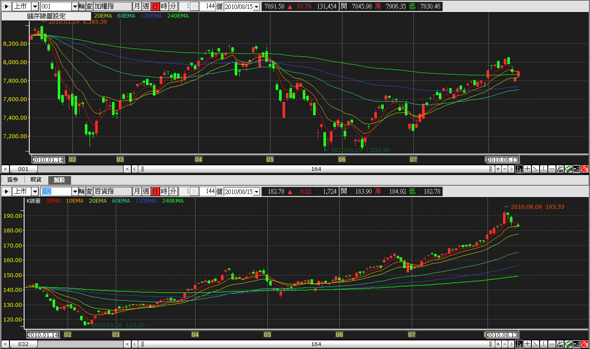Select daily 日 period on bottom chart
Image resolution: width=590 pixels, height=349 pixels.
155,191
